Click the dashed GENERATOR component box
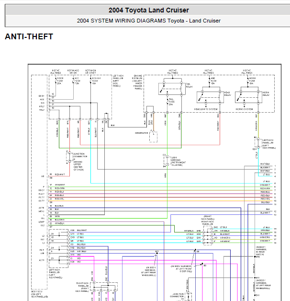The height and width of the screenshot is (301, 290). click(x=153, y=137)
